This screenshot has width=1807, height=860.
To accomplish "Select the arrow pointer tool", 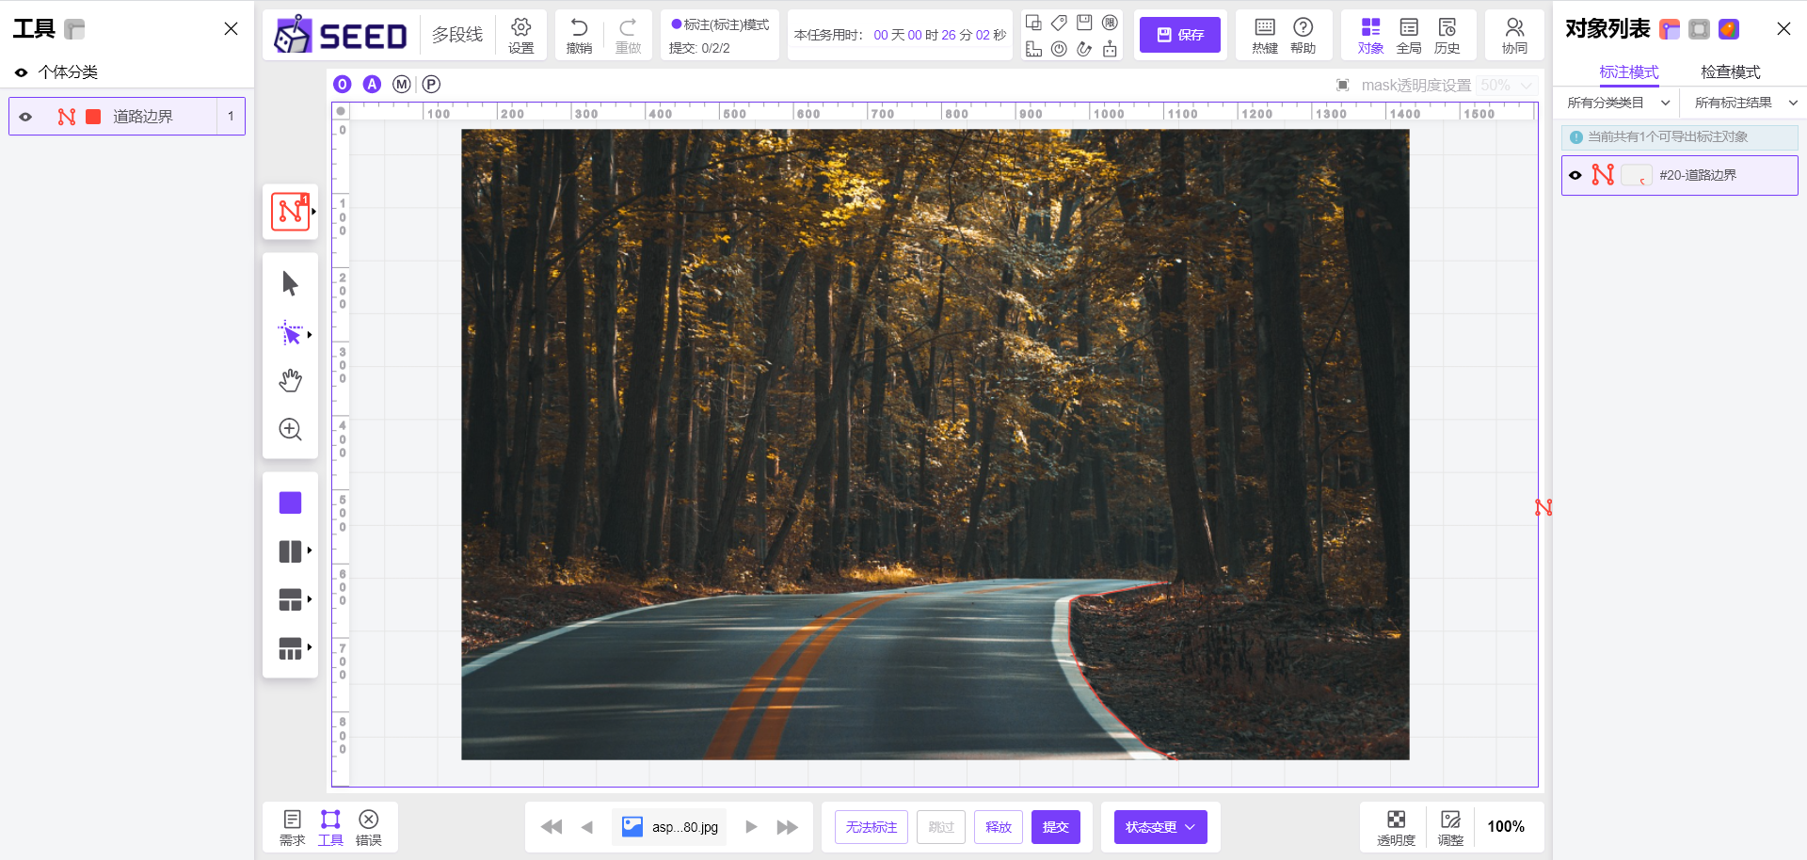I will point(290,283).
